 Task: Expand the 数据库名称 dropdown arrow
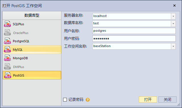coord(173,24)
